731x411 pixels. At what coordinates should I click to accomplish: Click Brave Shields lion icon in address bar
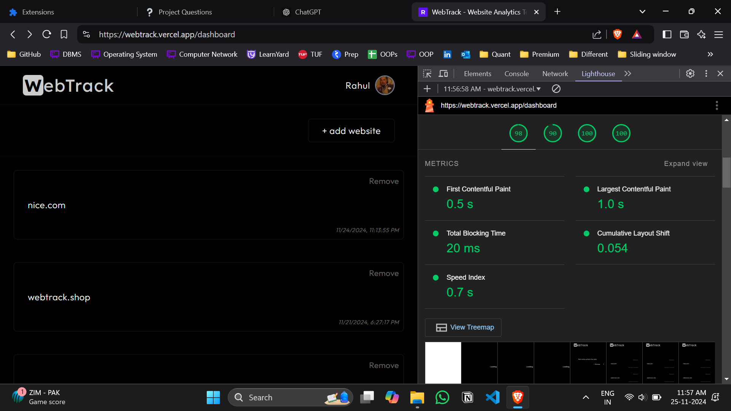tap(618, 34)
